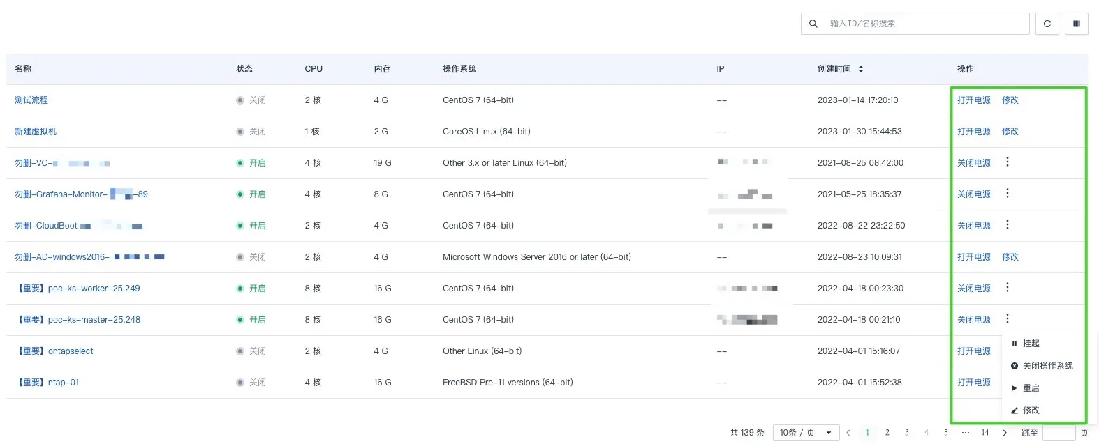Jump to page 14 in pagination

click(x=984, y=433)
